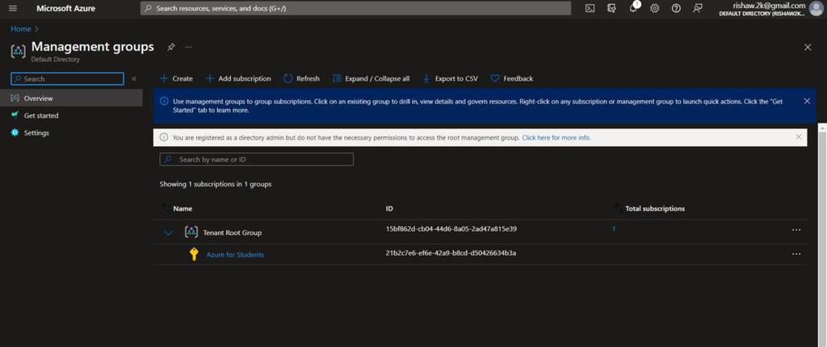Viewport: 827px width, 347px height.
Task: Click the ID column header
Action: pyautogui.click(x=389, y=209)
